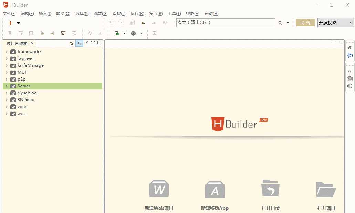Open the 开发视图 view combo box
Image resolution: width=355 pixels, height=213 pixels.
336,23
